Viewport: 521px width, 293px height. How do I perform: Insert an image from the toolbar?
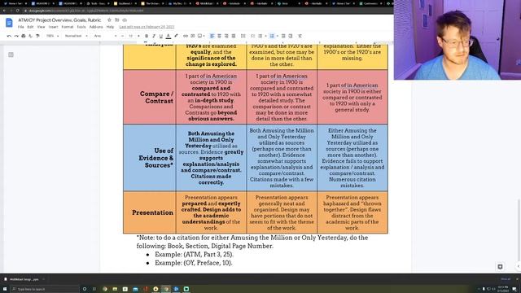(200, 36)
